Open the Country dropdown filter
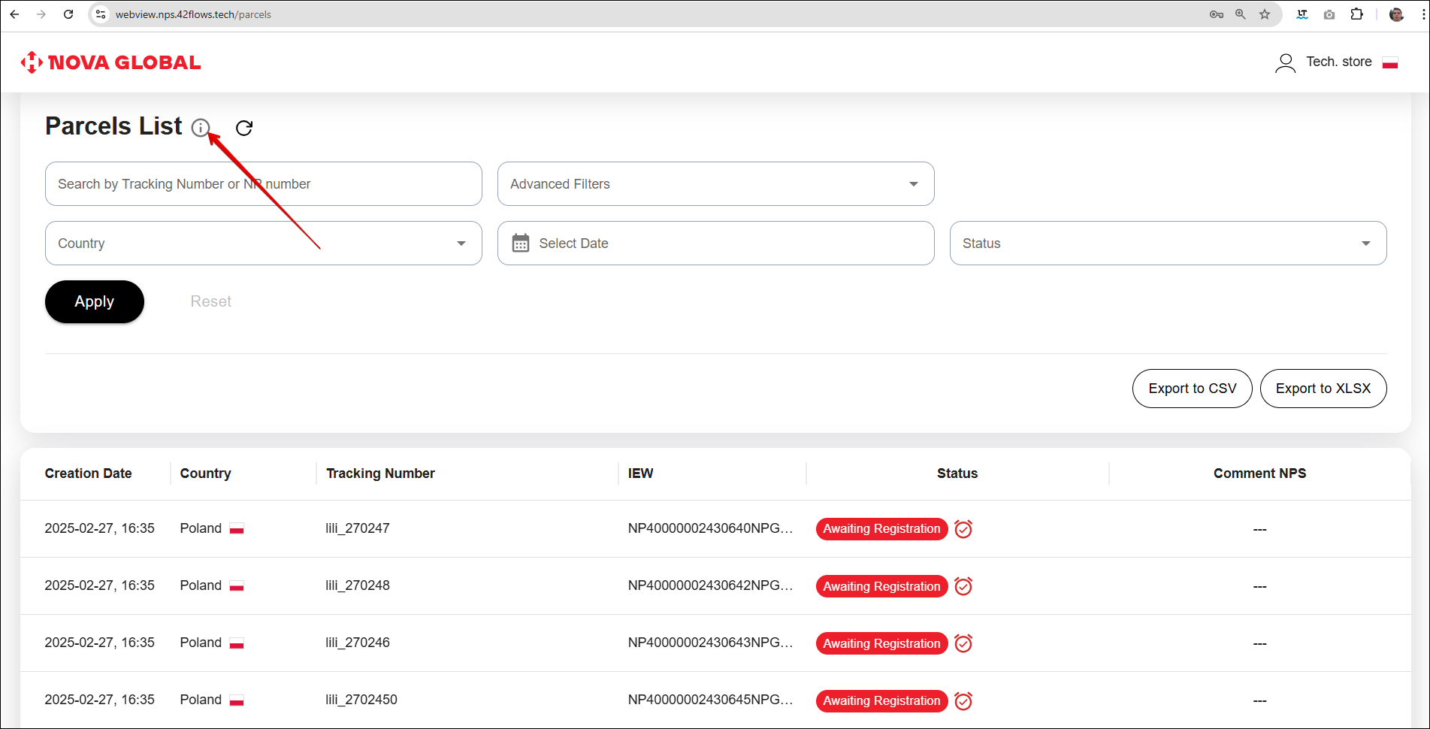 pyautogui.click(x=263, y=244)
